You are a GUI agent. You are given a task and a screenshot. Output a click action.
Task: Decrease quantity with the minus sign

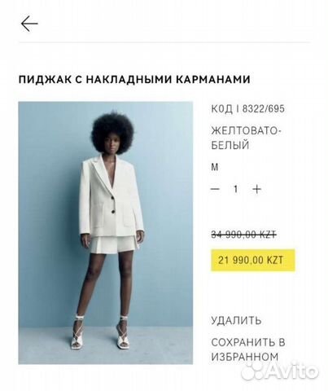tap(215, 189)
